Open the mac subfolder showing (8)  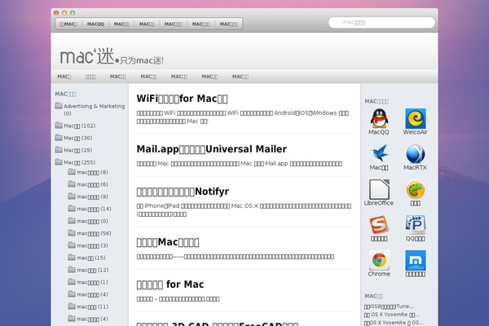pos(88,172)
